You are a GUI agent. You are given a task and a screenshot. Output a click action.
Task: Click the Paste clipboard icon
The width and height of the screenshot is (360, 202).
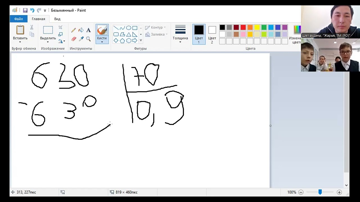tap(20, 30)
